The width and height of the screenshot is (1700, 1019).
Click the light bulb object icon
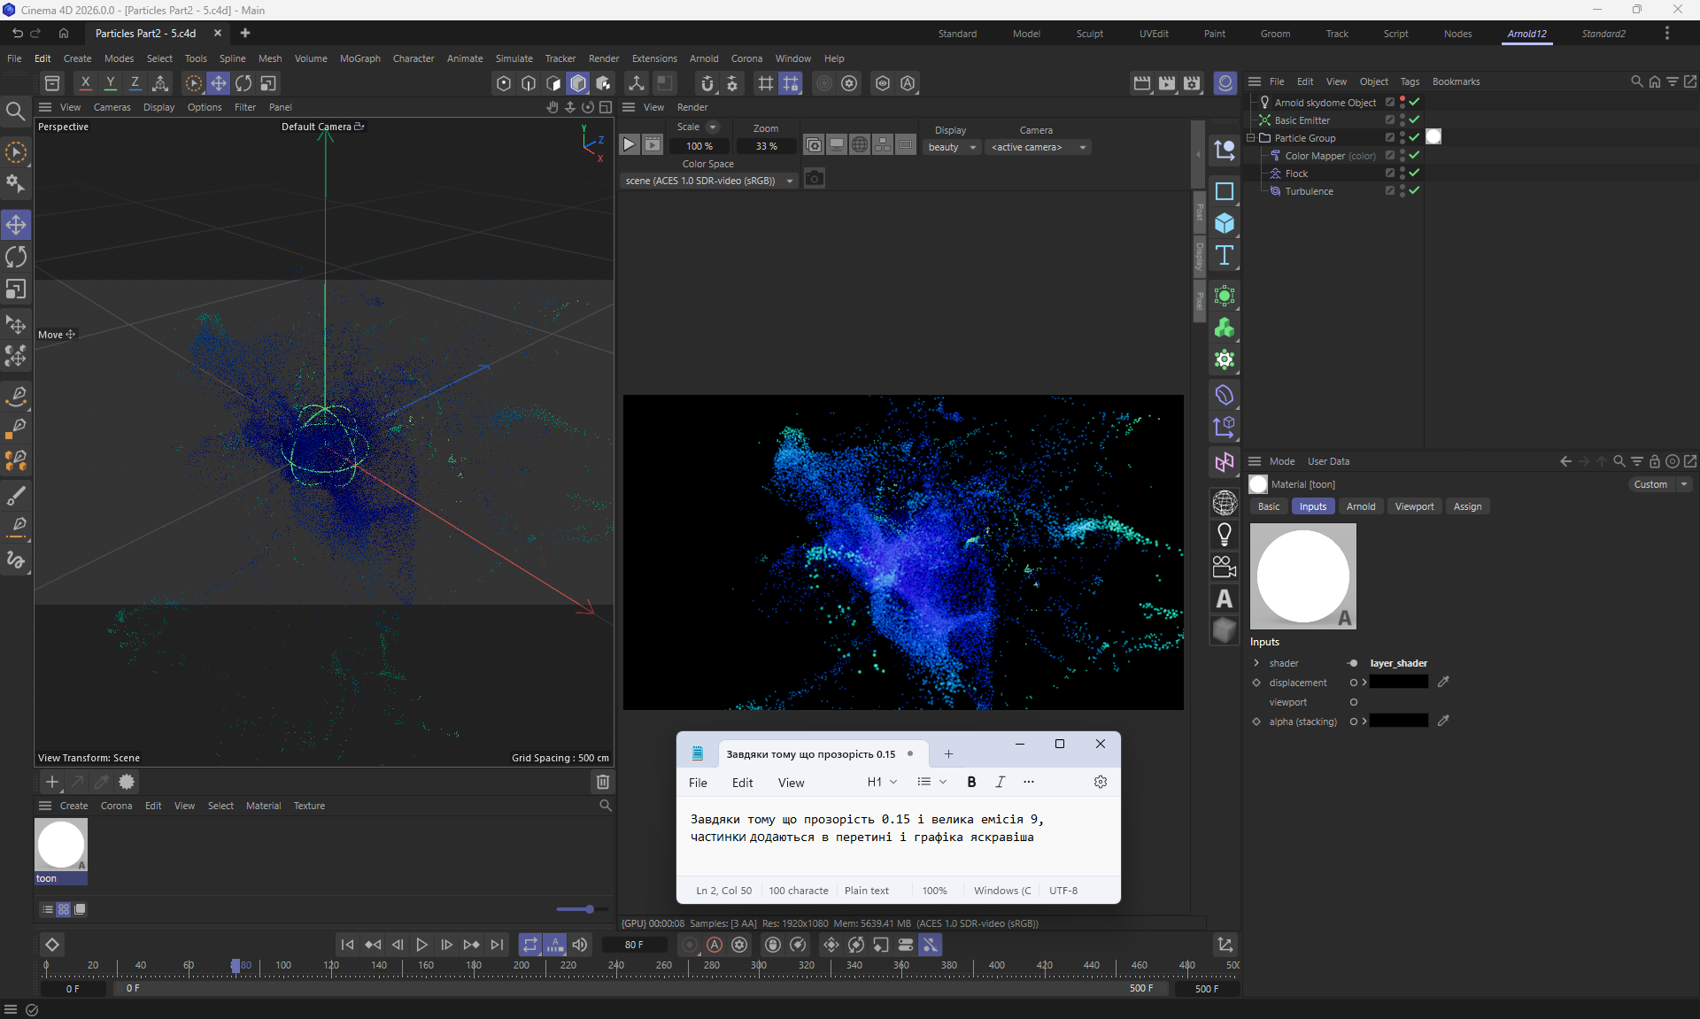1225,534
